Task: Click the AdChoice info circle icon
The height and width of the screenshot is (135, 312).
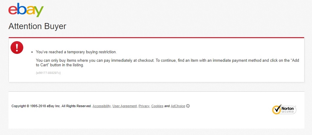Action: coord(188,106)
